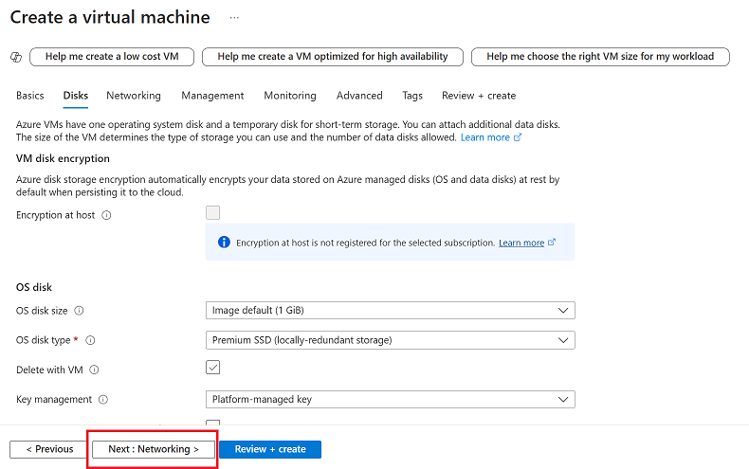Open the Management tab
This screenshot has width=749, height=469.
tap(212, 96)
